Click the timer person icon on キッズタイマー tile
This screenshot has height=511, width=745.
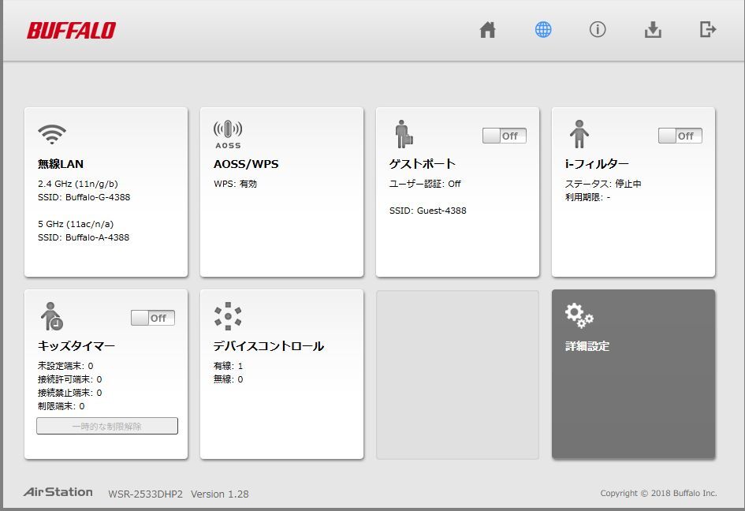(x=50, y=315)
